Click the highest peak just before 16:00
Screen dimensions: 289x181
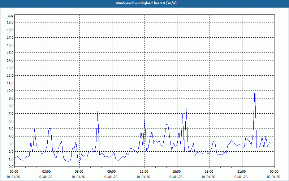[186, 109]
